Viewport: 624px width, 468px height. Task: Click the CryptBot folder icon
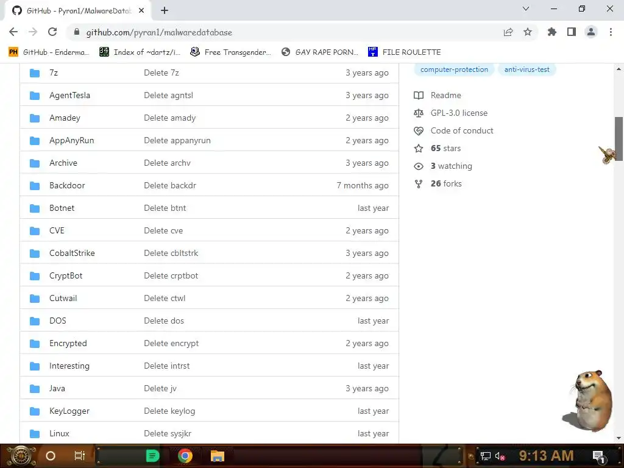tap(35, 276)
